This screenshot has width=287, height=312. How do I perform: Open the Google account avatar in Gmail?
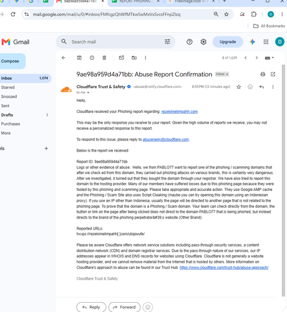point(280,42)
